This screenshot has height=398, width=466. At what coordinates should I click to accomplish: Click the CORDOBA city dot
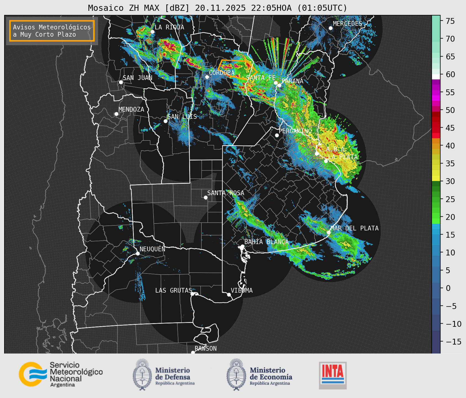pyautogui.click(x=207, y=77)
